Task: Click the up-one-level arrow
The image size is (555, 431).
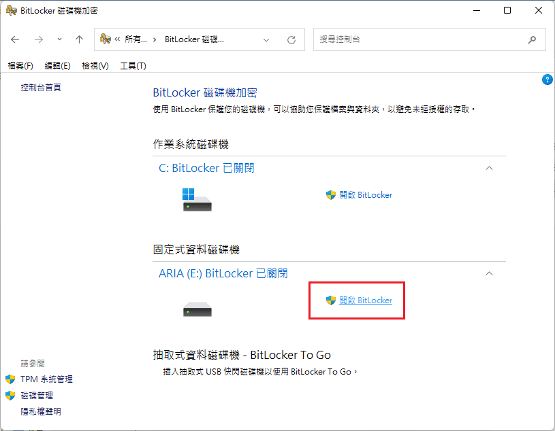Action: [79, 39]
